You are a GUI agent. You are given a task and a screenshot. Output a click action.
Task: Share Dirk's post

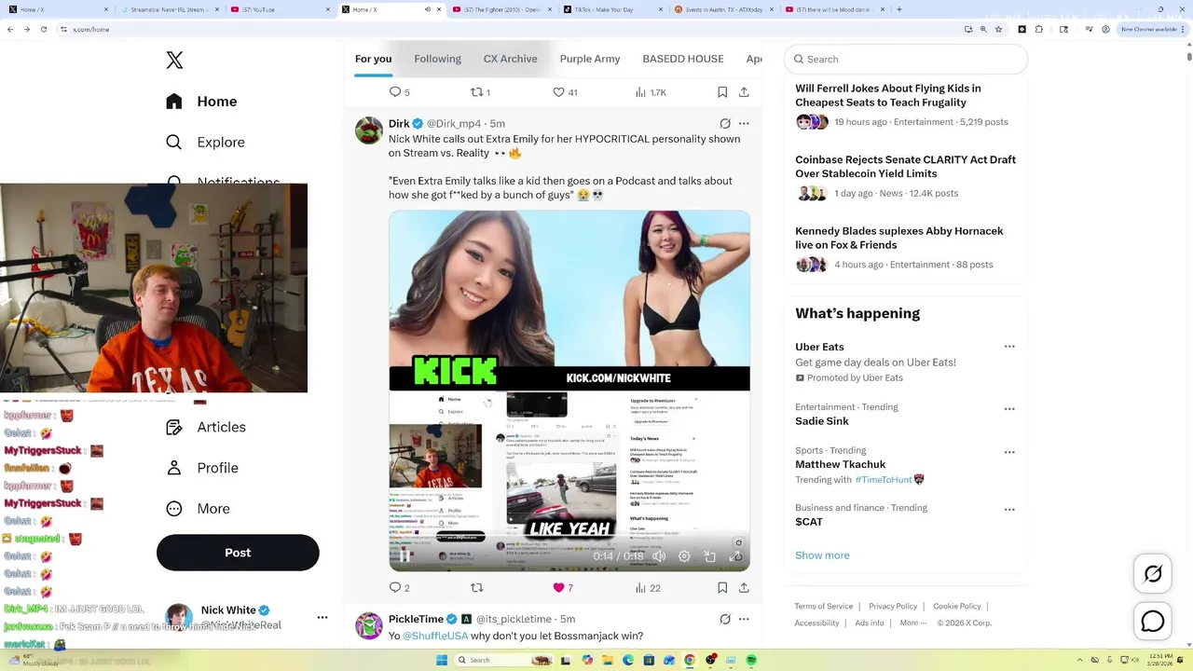click(744, 588)
